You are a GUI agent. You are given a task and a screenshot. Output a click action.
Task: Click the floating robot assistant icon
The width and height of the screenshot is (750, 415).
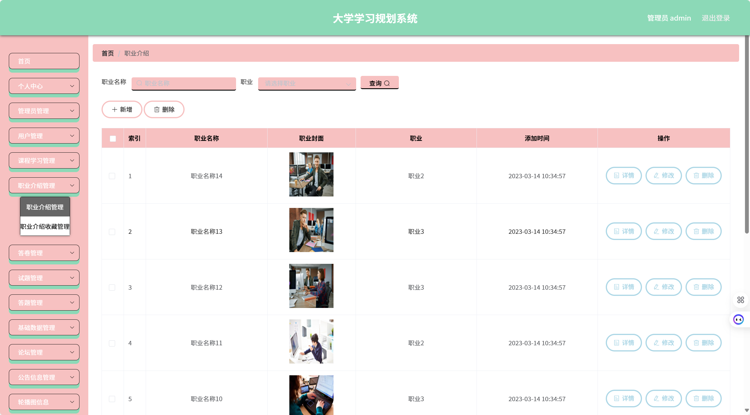738,319
